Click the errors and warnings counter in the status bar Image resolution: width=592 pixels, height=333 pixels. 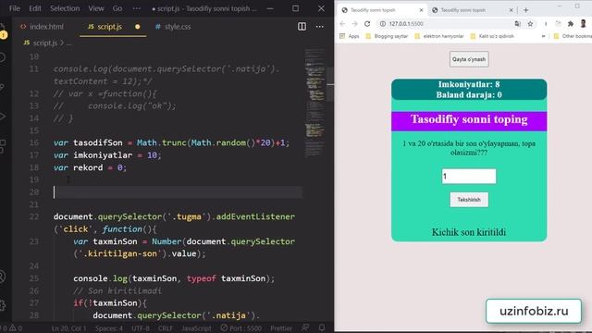coord(11,328)
